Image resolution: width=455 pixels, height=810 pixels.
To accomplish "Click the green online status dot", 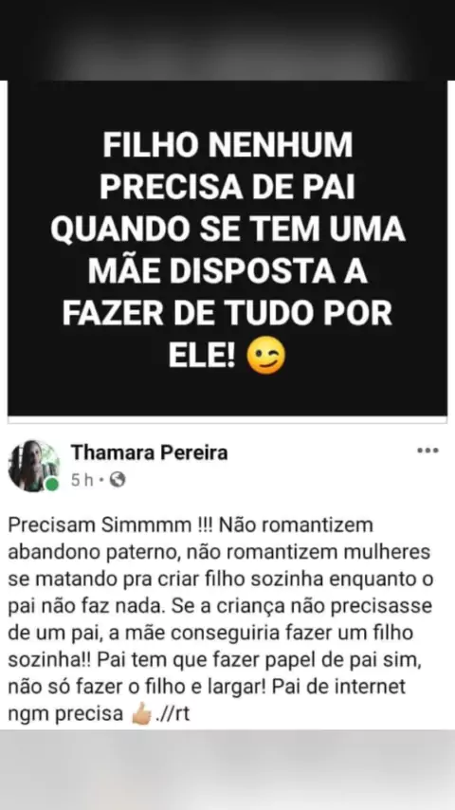I will (51, 484).
